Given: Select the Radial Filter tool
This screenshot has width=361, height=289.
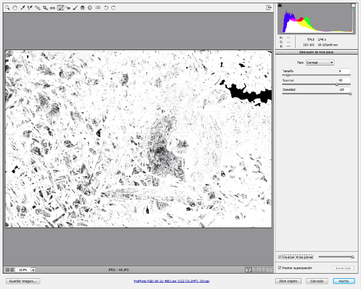Looking at the screenshot, I should tap(90, 8).
